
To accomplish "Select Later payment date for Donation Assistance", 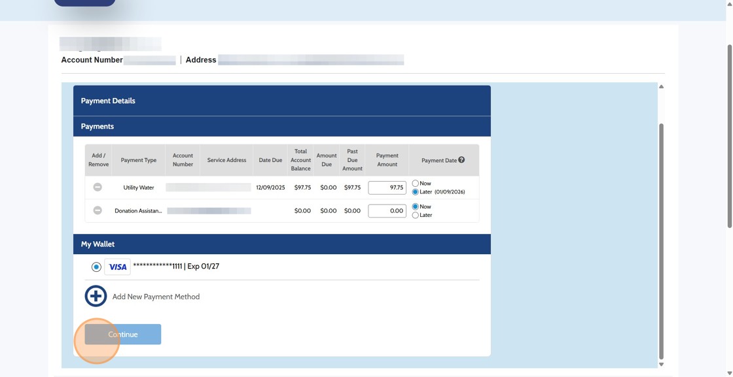I will [414, 214].
